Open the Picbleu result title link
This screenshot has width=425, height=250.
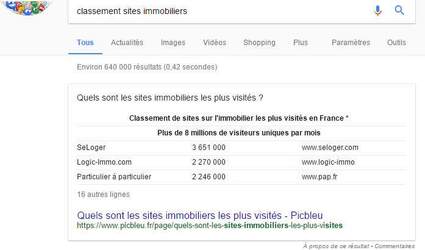(200, 216)
